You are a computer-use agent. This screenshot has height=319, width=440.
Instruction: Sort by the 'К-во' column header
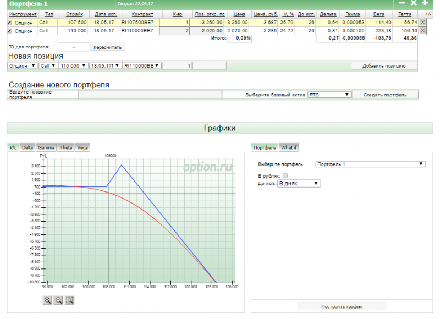click(x=177, y=14)
